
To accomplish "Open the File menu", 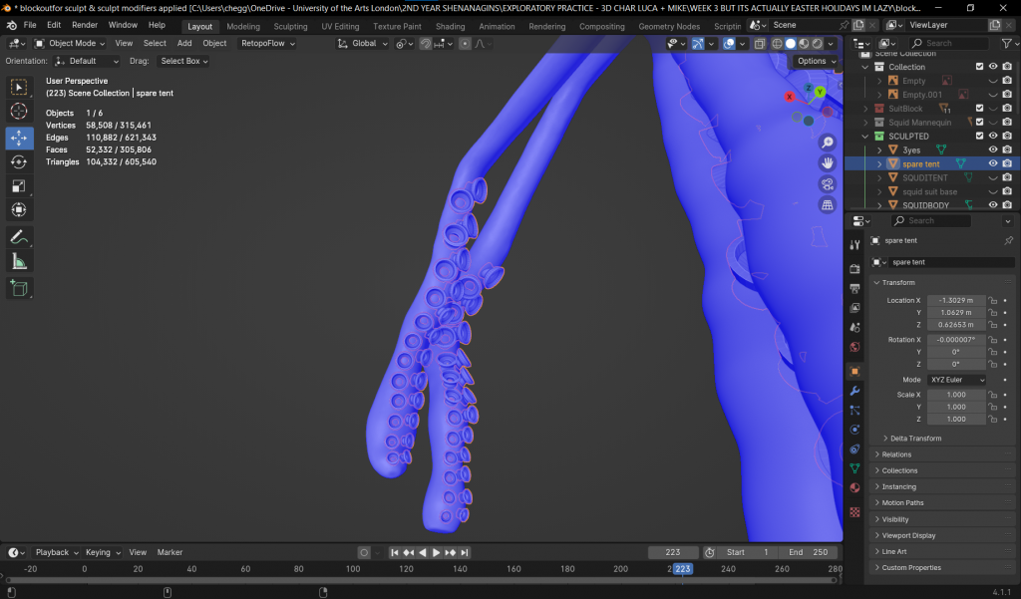I will pyautogui.click(x=30, y=25).
